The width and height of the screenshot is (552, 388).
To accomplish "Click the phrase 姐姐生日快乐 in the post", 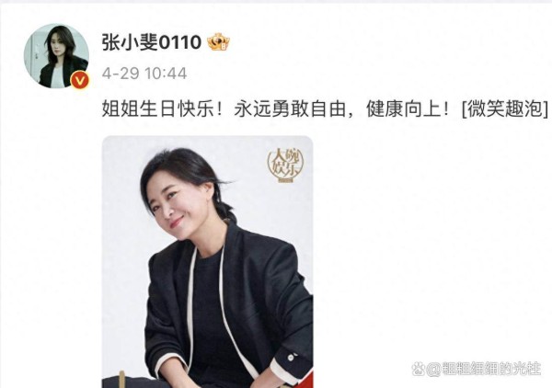I will point(157,109).
